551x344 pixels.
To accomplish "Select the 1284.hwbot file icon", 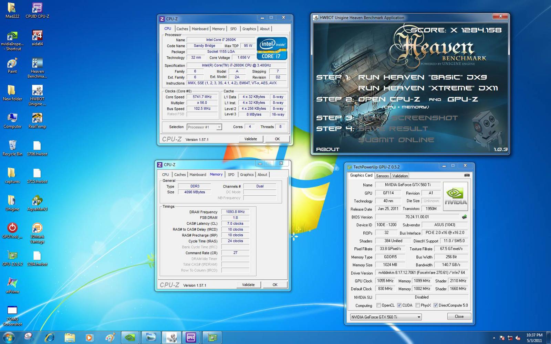I will (37, 258).
